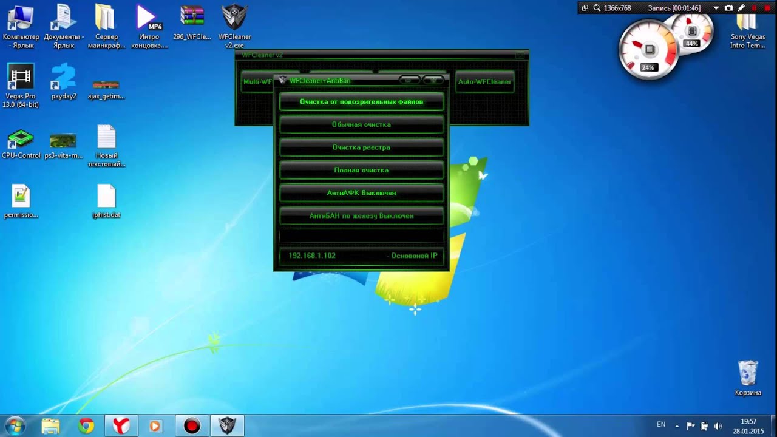
Task: Click the power plug tray icon
Action: point(704,426)
